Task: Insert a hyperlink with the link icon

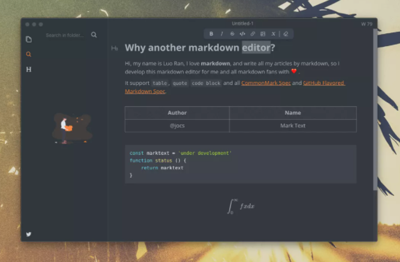Action: [x=252, y=34]
